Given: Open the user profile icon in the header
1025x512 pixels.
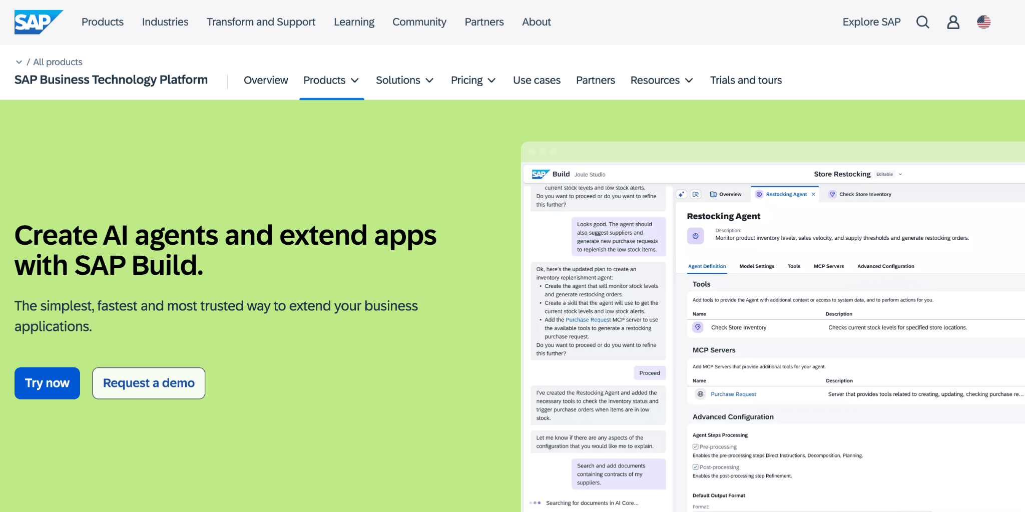Looking at the screenshot, I should pos(953,22).
